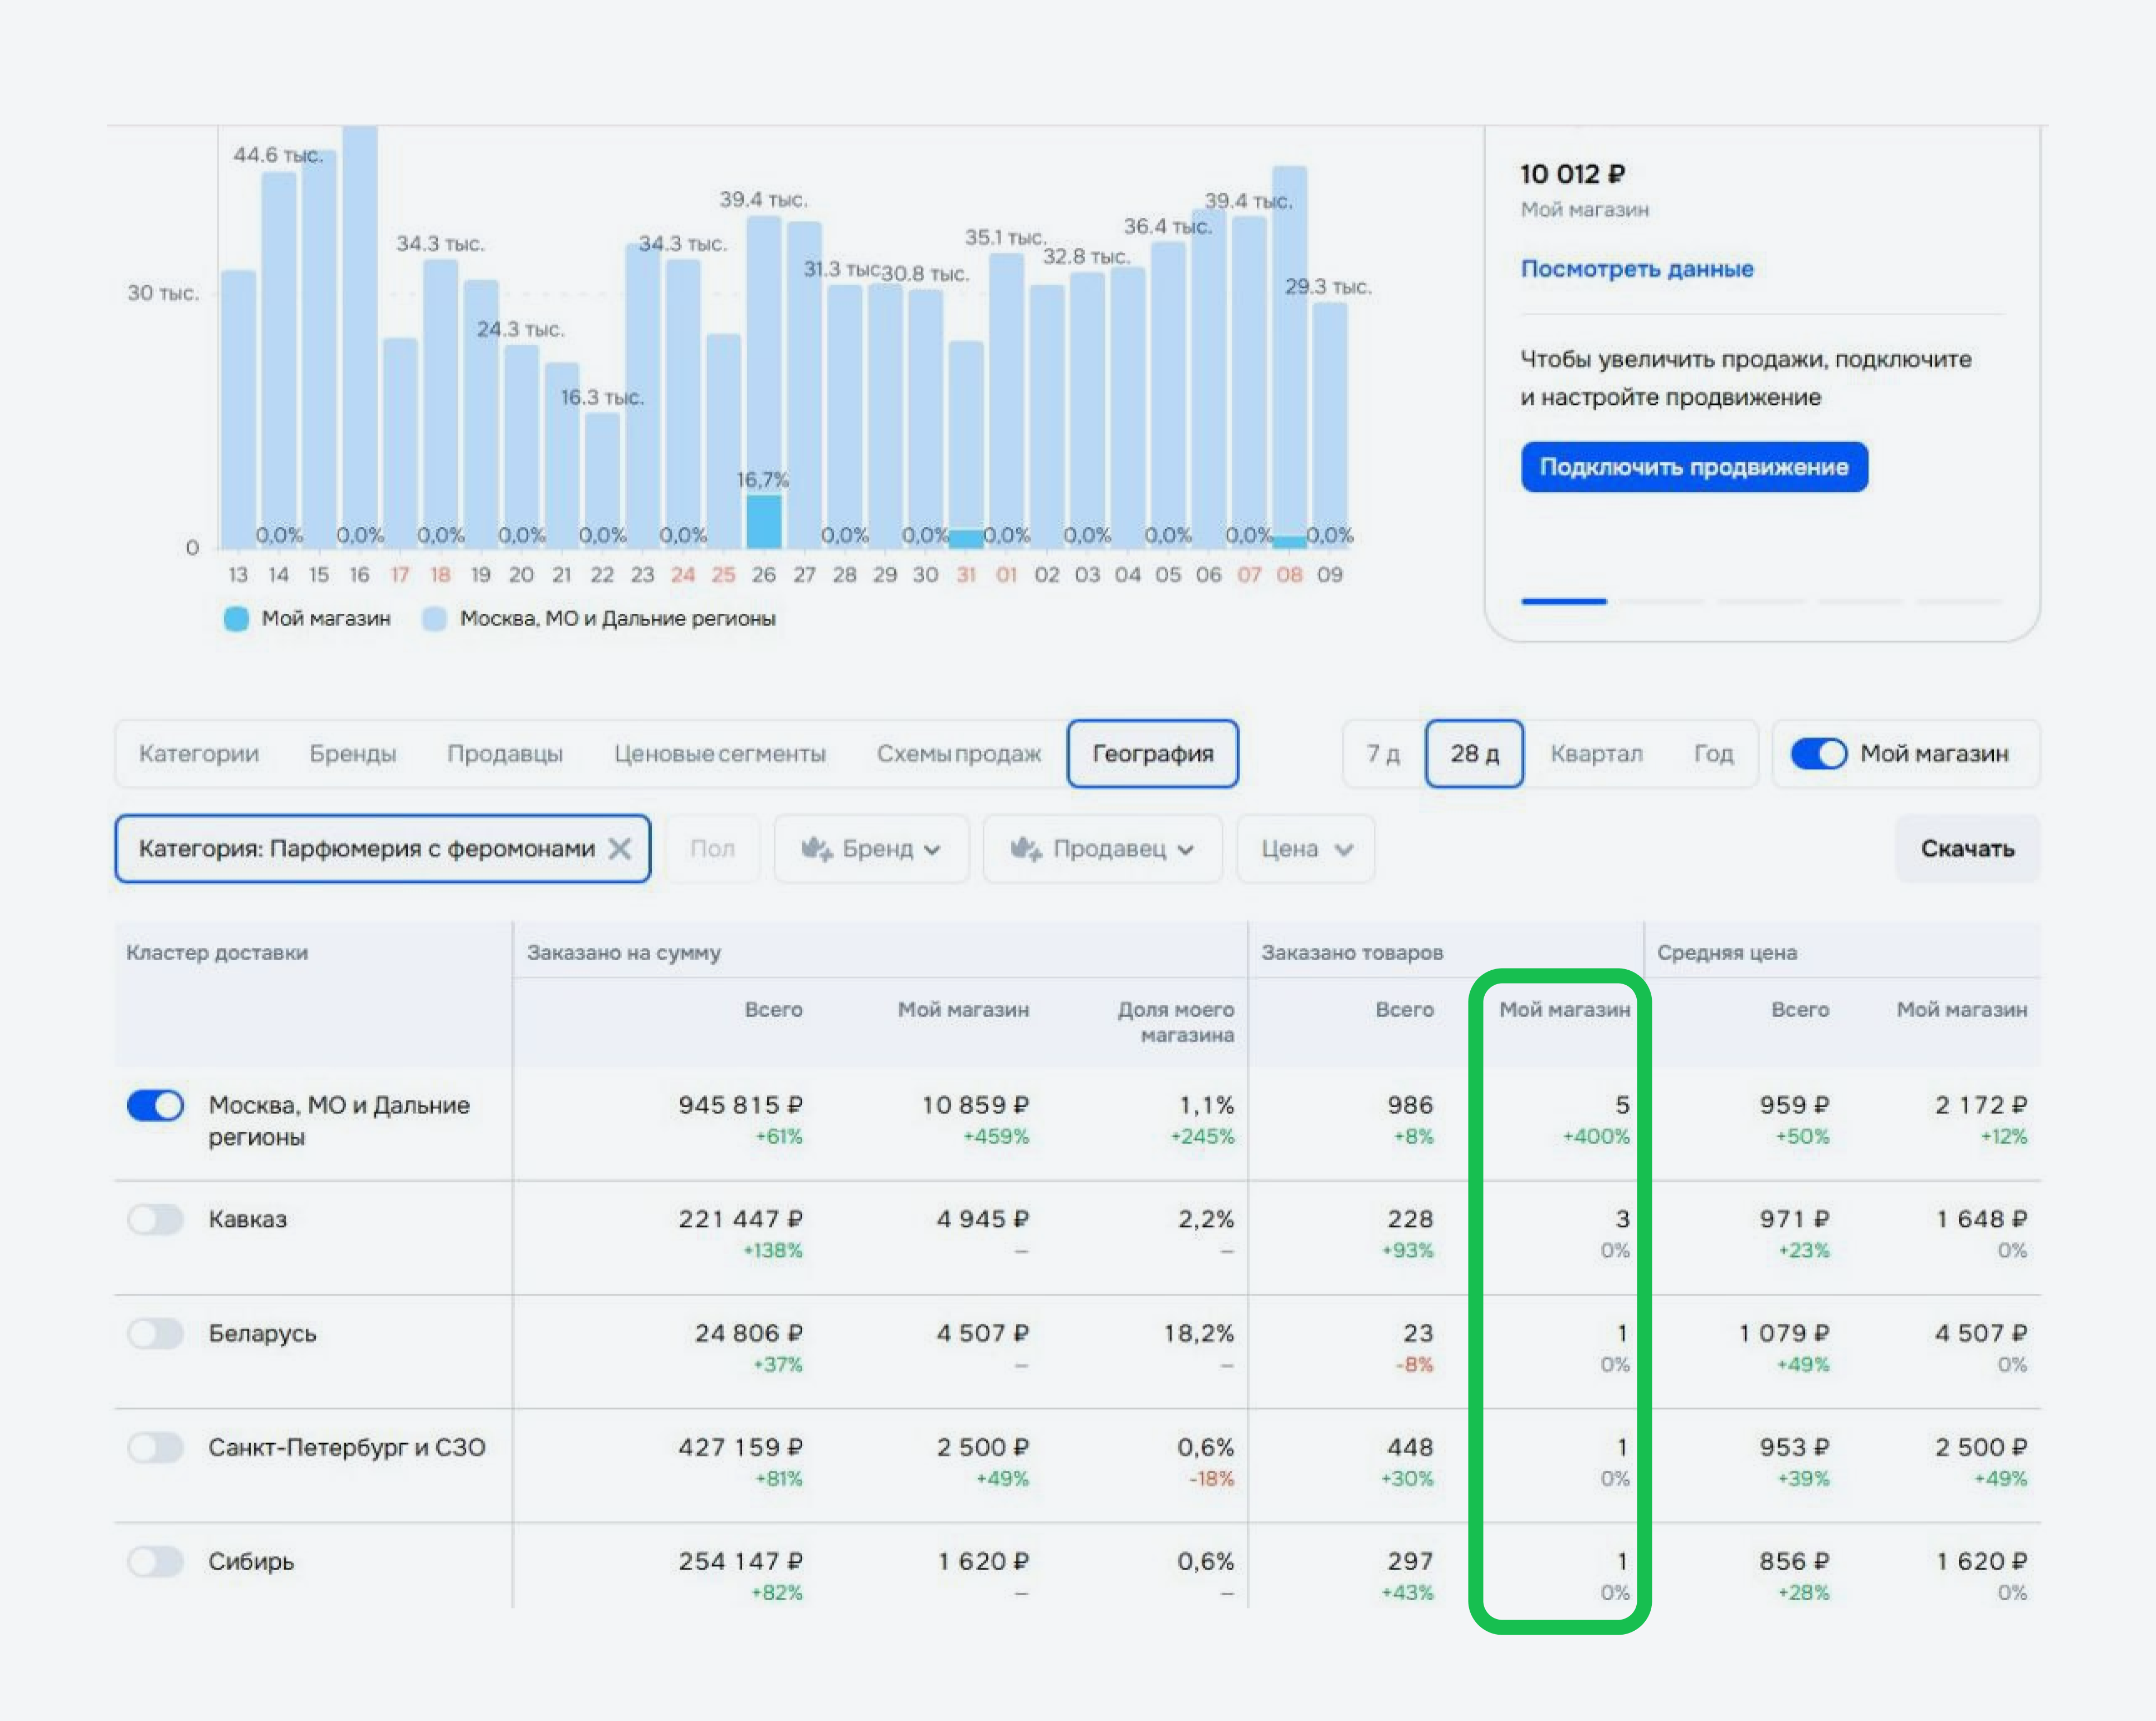This screenshot has width=2156, height=1721.
Task: Click the Мой магазин legend color marker
Action: tap(236, 619)
